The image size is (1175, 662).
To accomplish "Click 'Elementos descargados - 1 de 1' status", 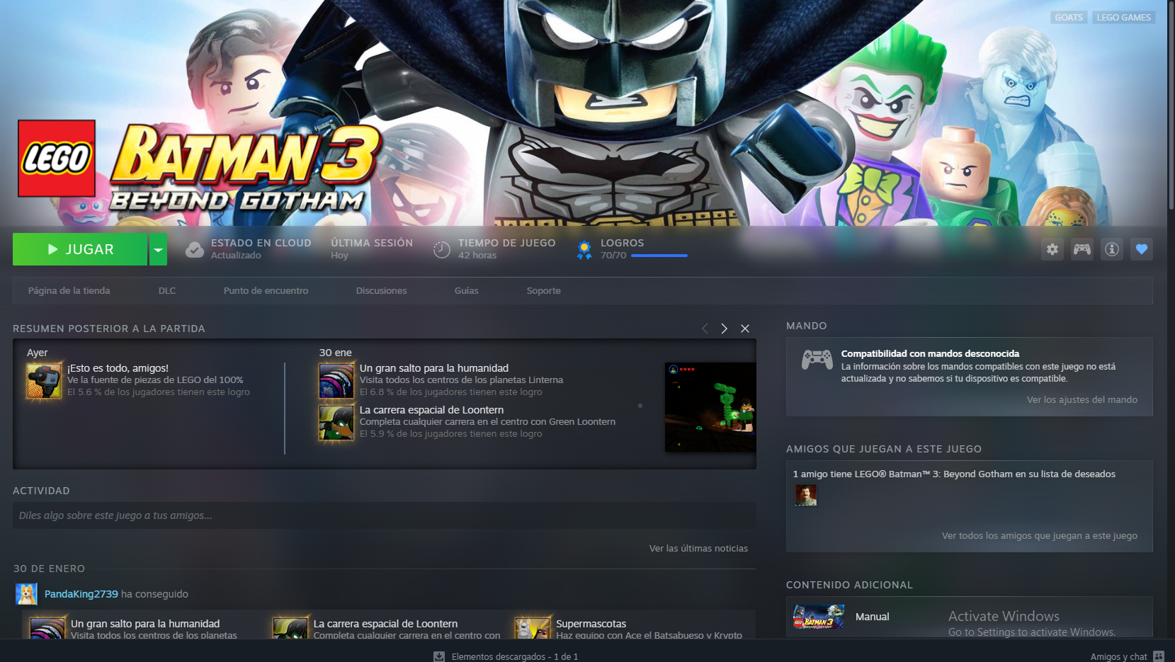I will tap(515, 657).
